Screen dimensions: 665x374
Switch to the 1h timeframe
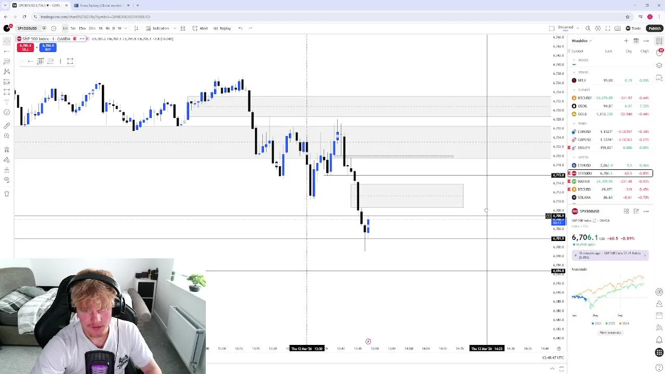(x=101, y=28)
